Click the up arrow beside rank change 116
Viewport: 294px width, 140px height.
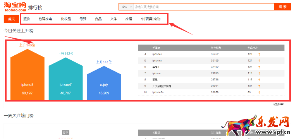[259, 80]
